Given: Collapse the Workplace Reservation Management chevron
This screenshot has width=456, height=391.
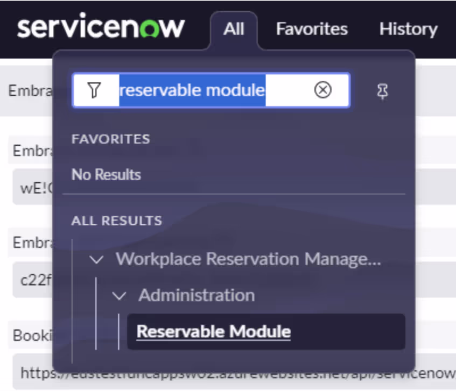Looking at the screenshot, I should click(x=96, y=259).
